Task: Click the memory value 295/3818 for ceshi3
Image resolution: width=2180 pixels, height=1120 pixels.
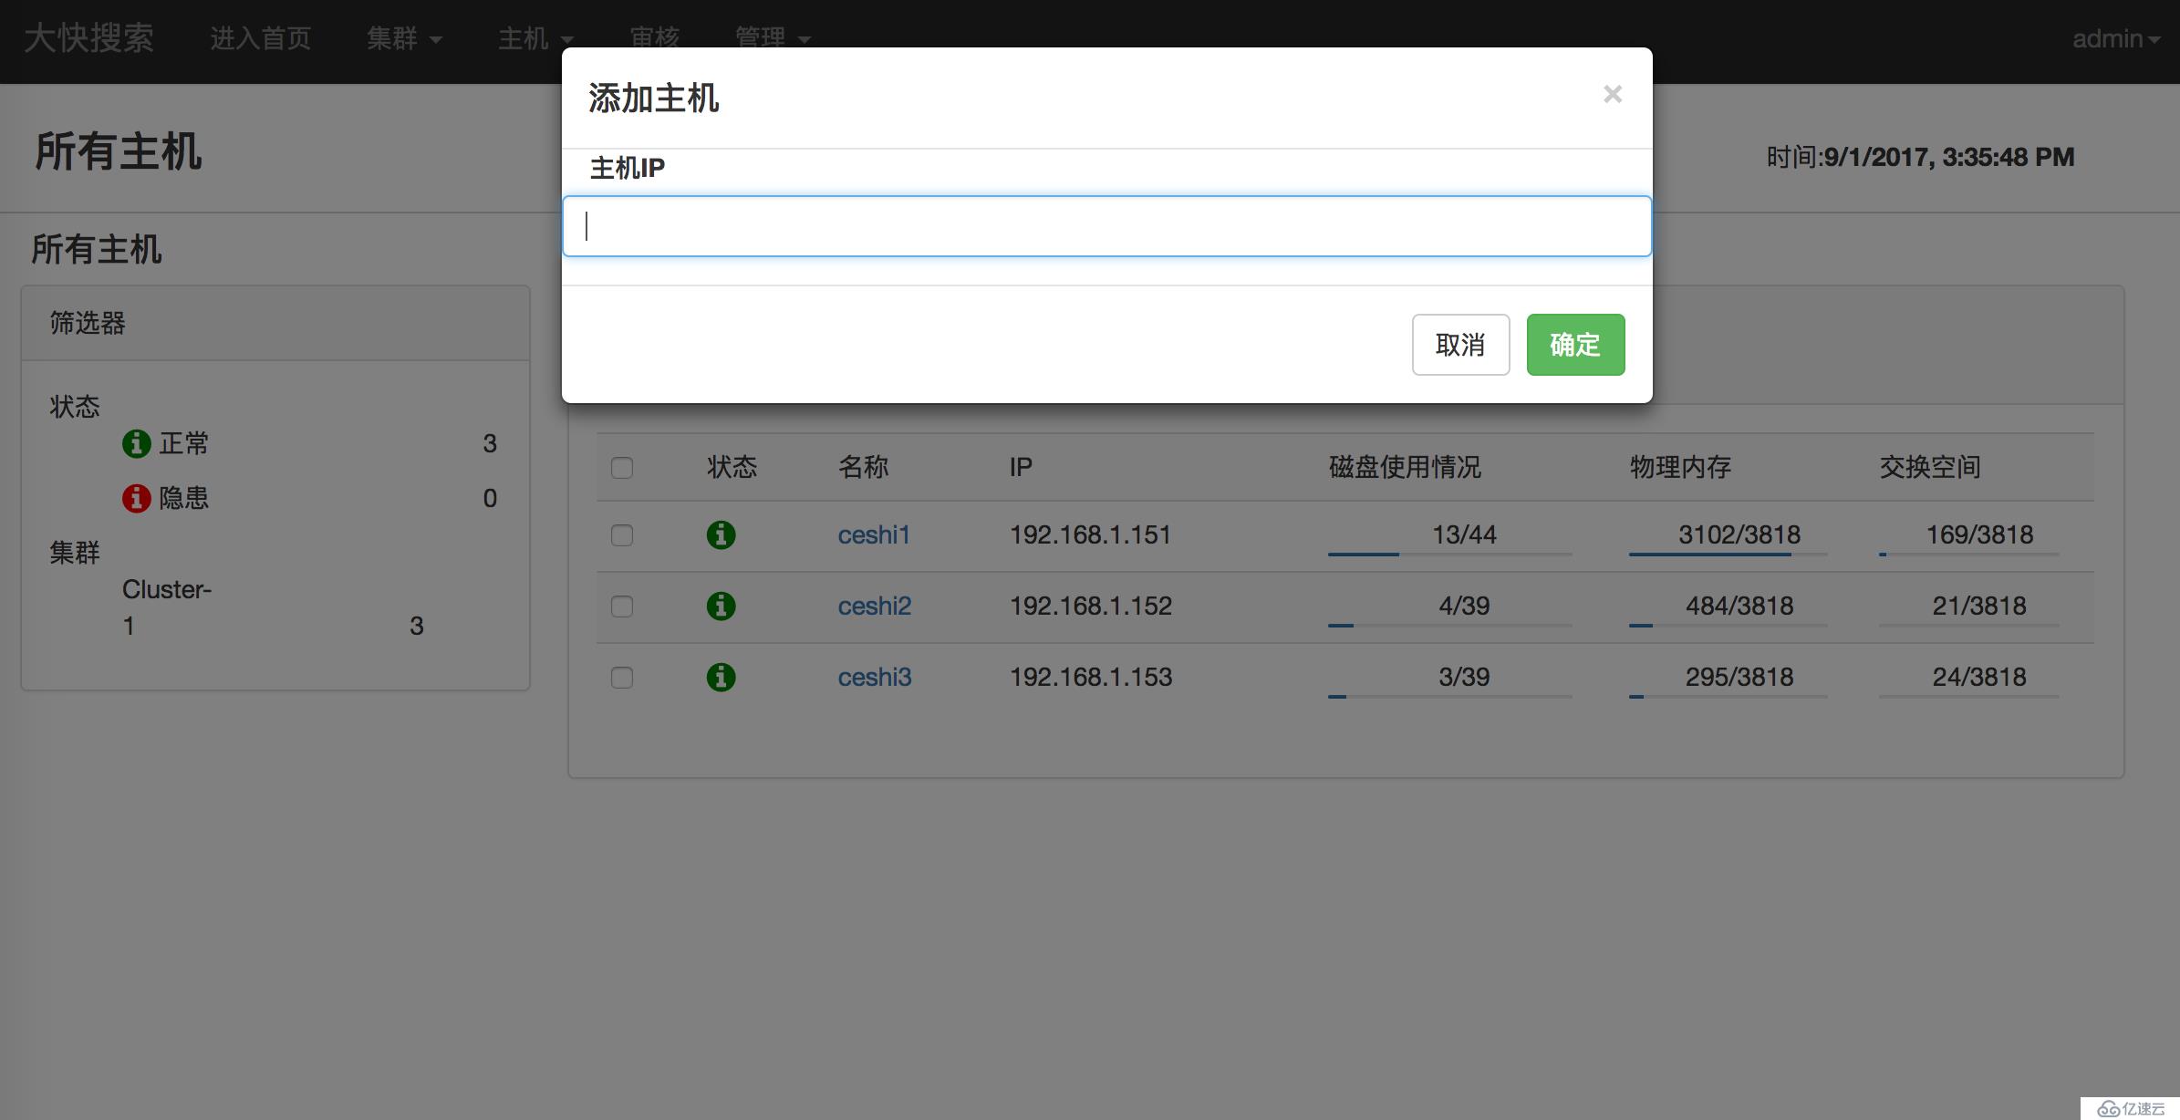Action: click(x=1739, y=677)
